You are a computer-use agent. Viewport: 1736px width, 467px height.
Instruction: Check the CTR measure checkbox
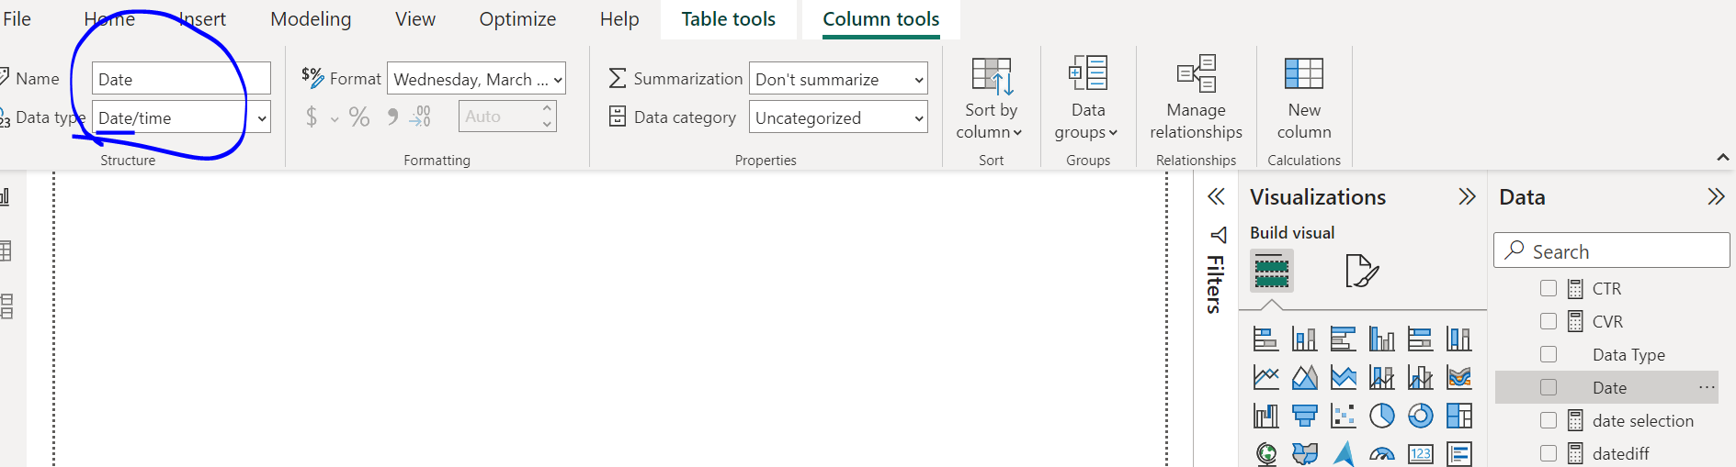[1549, 288]
